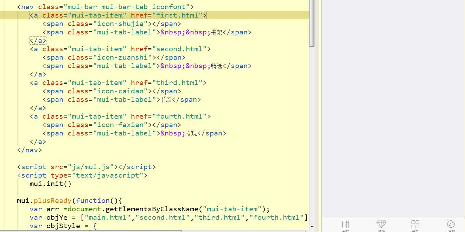Click the 书库 label text in code
The width and height of the screenshot is (465, 232).
pyautogui.click(x=166, y=100)
